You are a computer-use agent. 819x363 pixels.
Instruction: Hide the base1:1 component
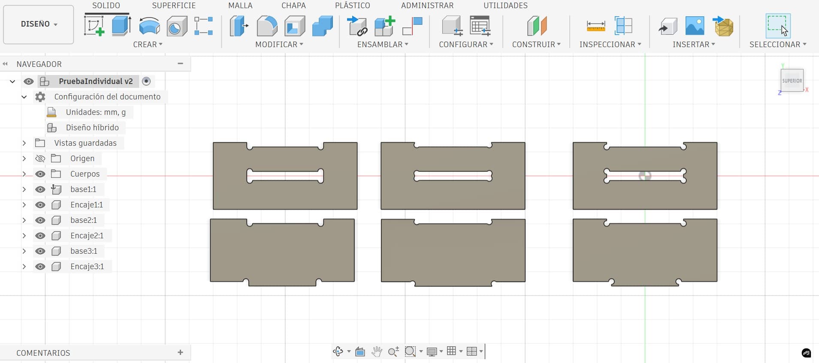[x=40, y=189]
